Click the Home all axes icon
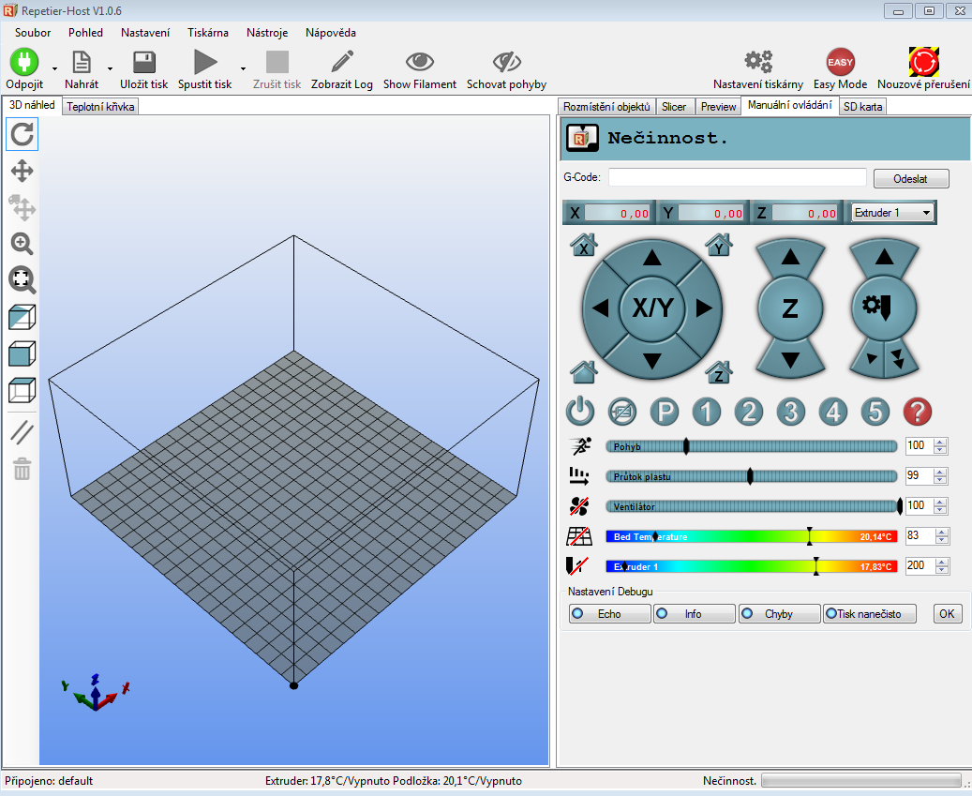 [x=584, y=371]
